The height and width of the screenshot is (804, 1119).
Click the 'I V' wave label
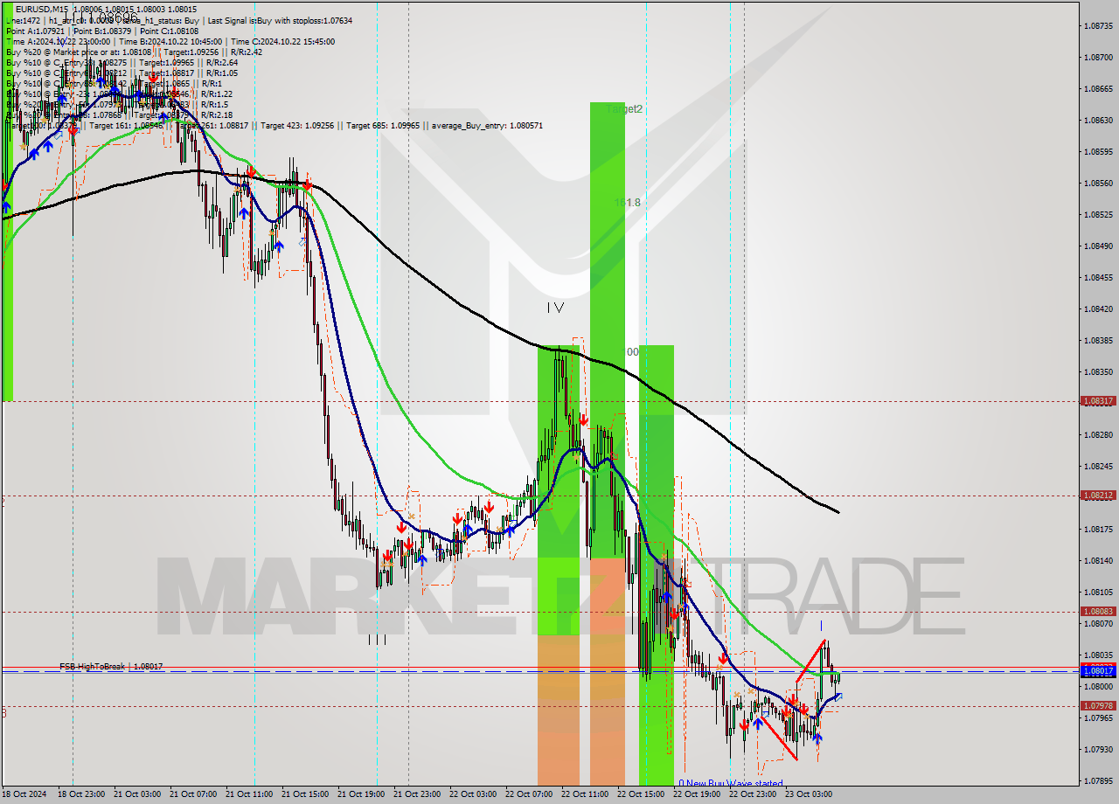tap(555, 307)
